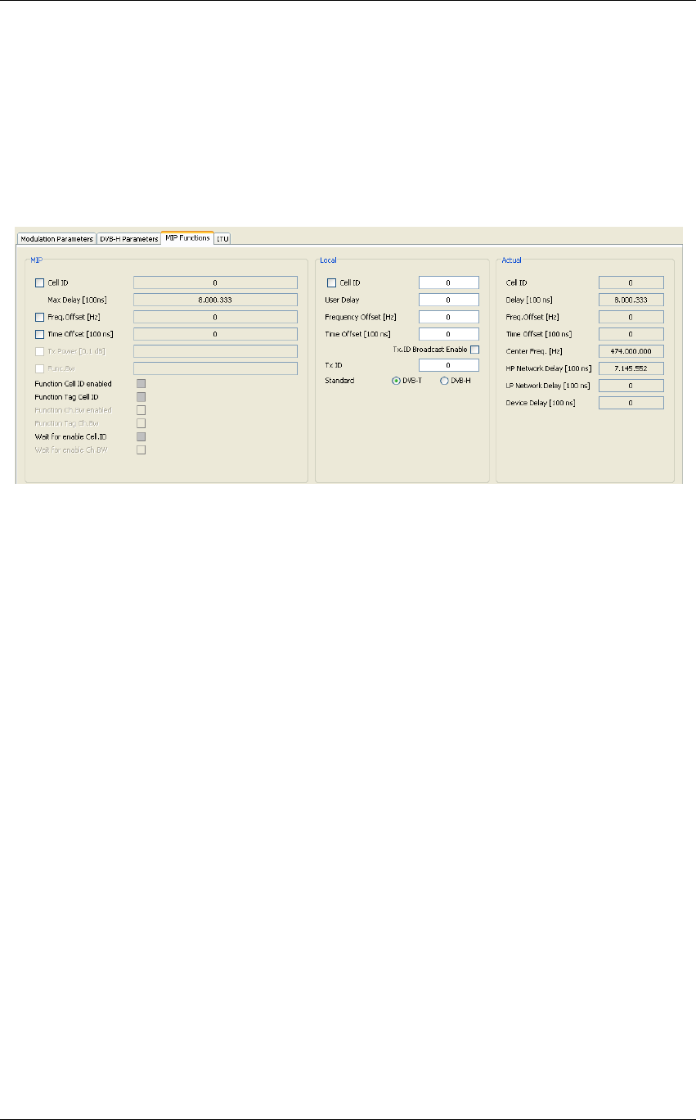The image size is (696, 1120).
Task: Click the Actual Center Freq. value 474.000.000
Action: (631, 351)
